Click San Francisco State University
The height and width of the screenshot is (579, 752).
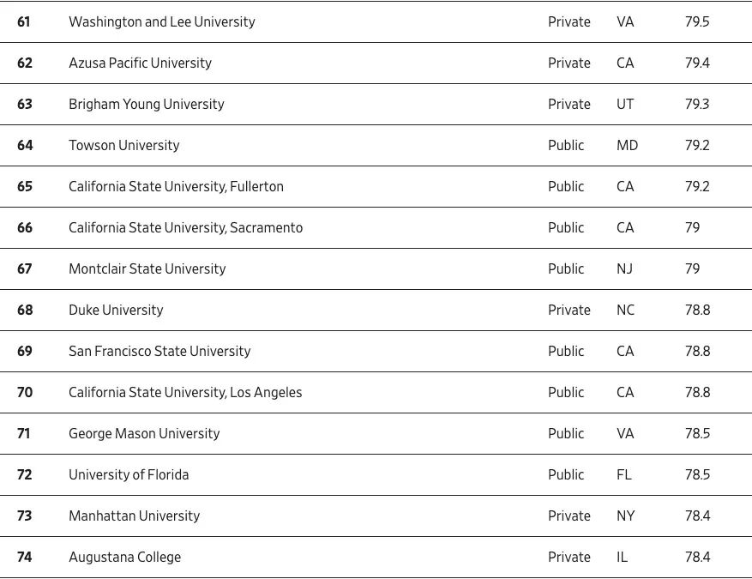pos(159,352)
